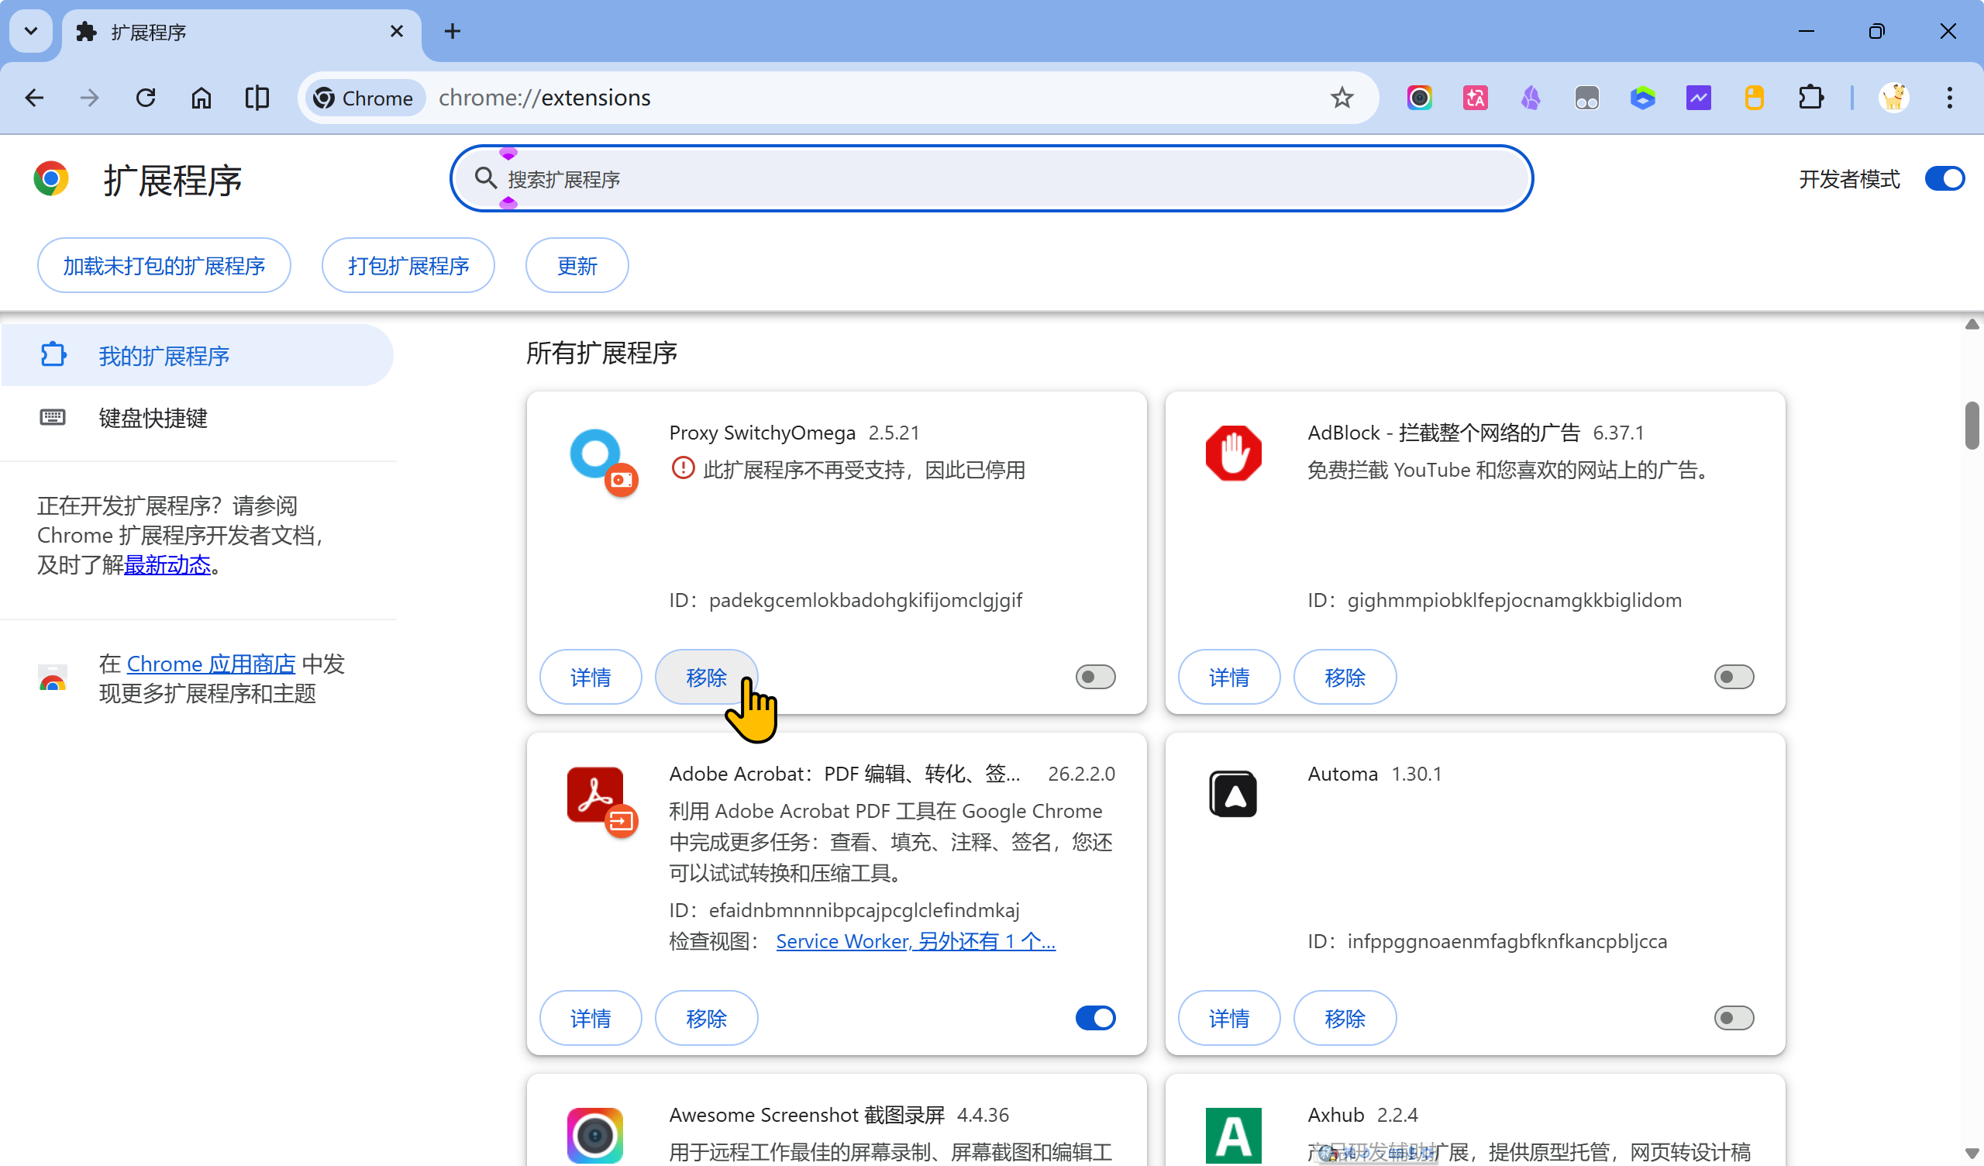This screenshot has height=1166, width=1984.
Task: Enable the AdBlock extension toggle
Action: click(x=1733, y=677)
